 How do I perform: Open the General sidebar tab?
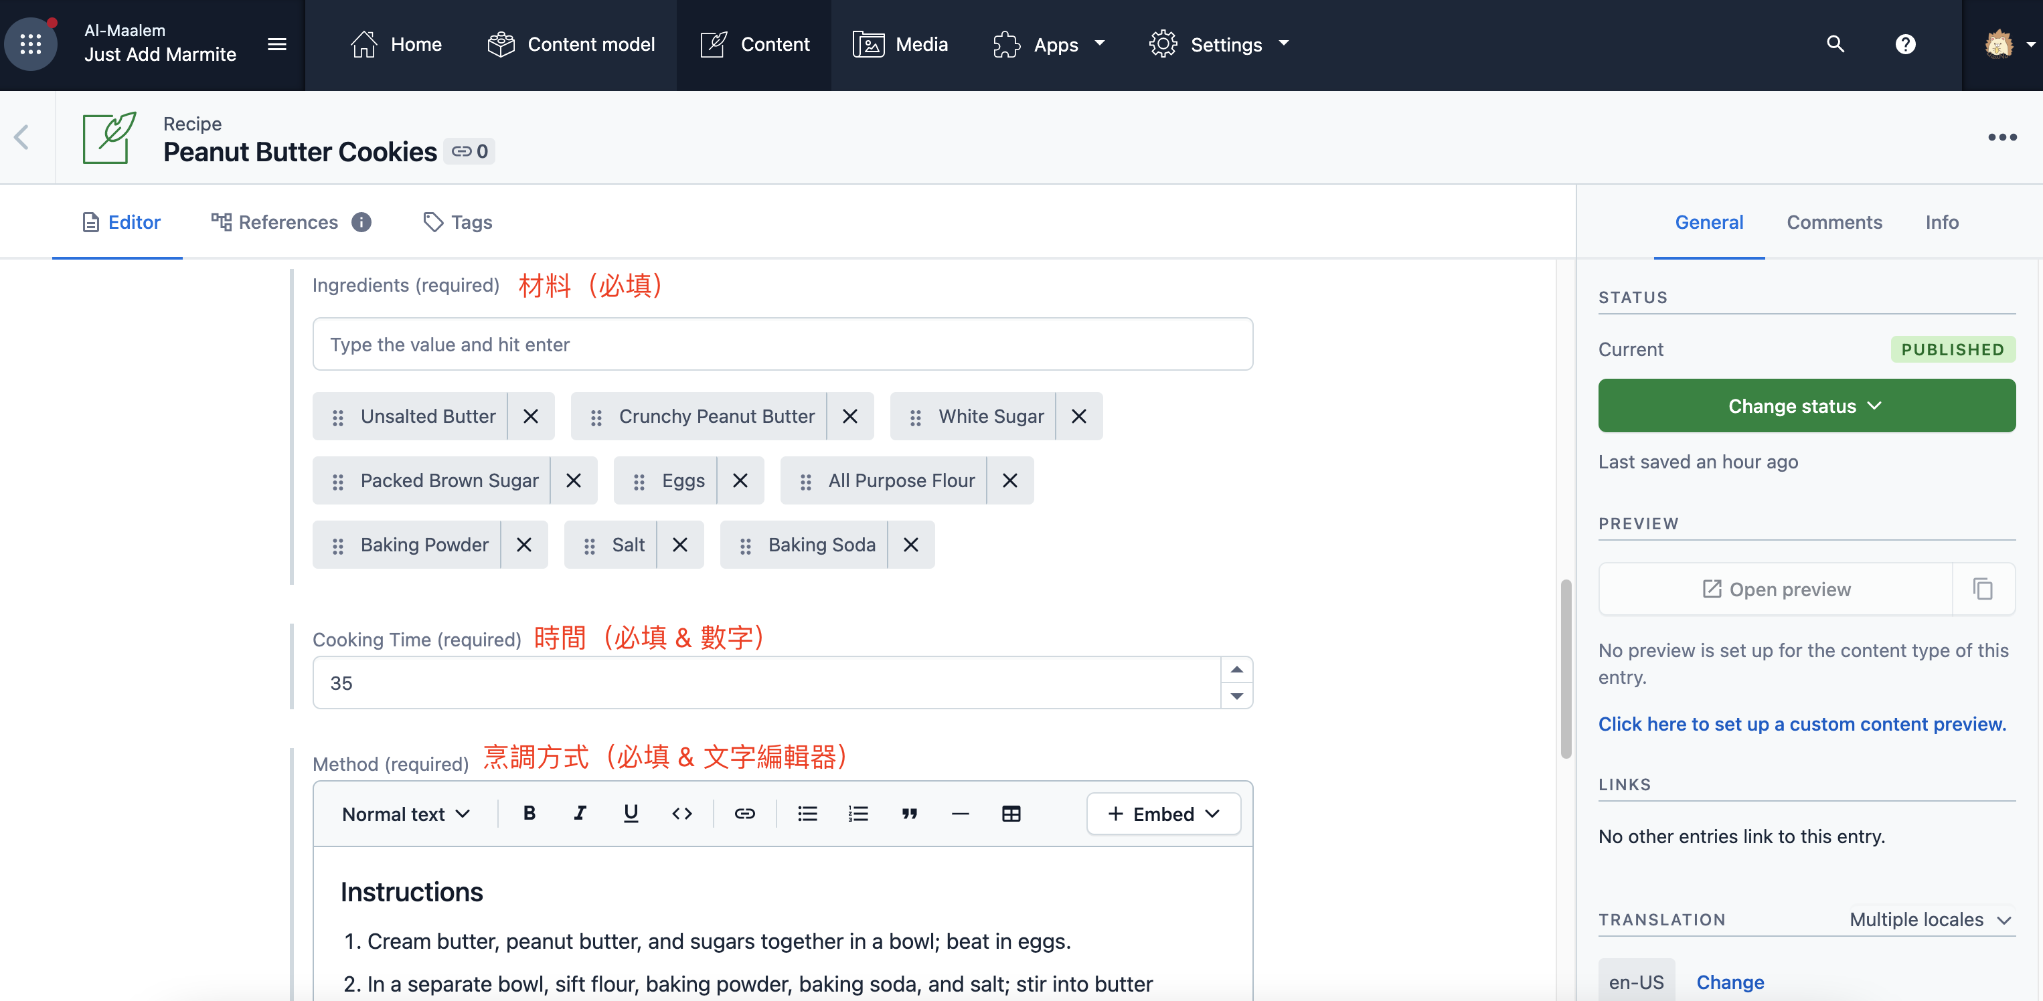coord(1709,222)
